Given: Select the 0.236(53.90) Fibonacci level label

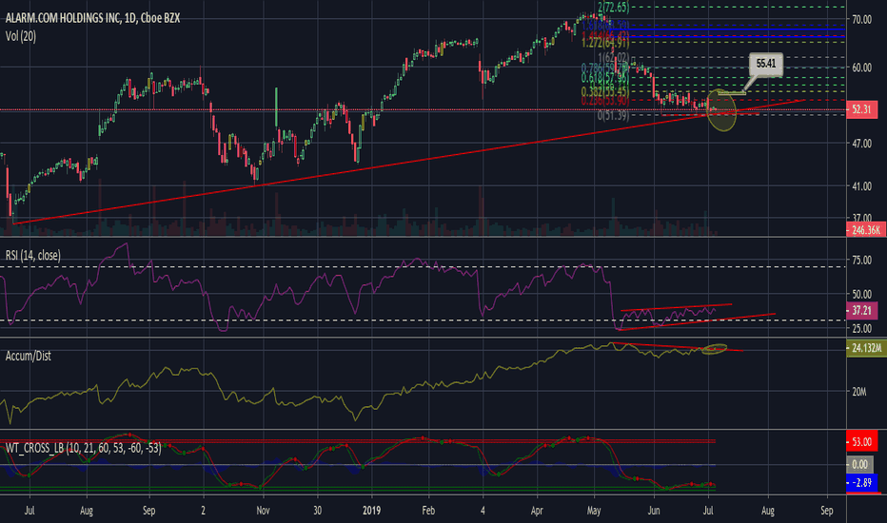Looking at the screenshot, I should pos(605,100).
